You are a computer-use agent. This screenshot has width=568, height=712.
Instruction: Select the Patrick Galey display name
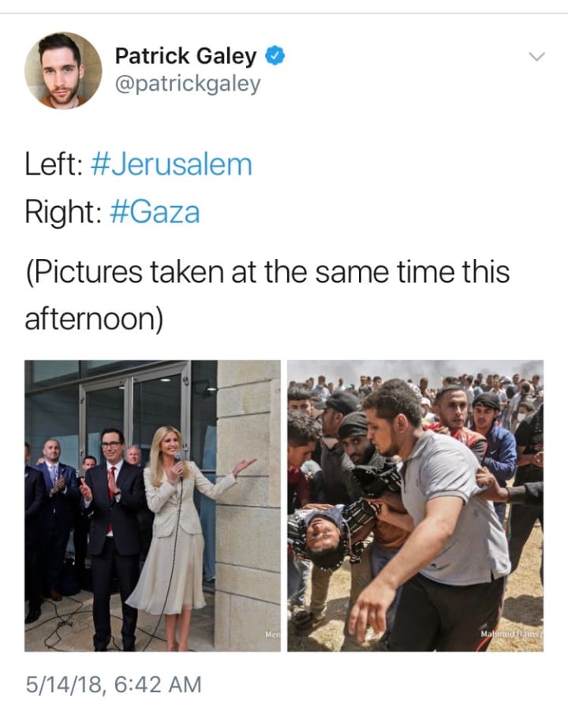tap(186, 56)
